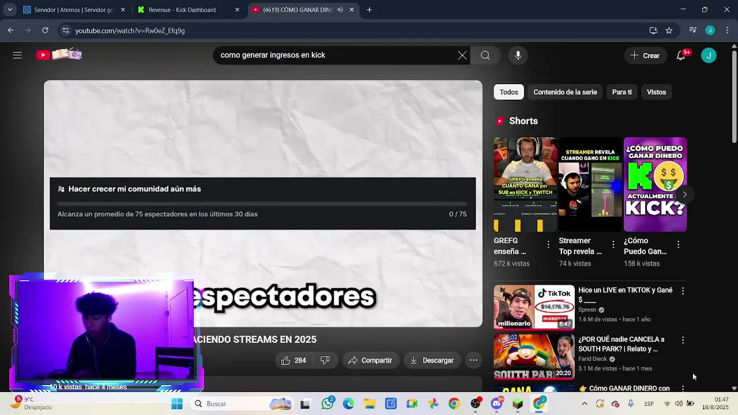Viewport: 738px width, 415px height.
Task: Open the Hice un LIVE en TIKTOK title
Action: [x=625, y=295]
